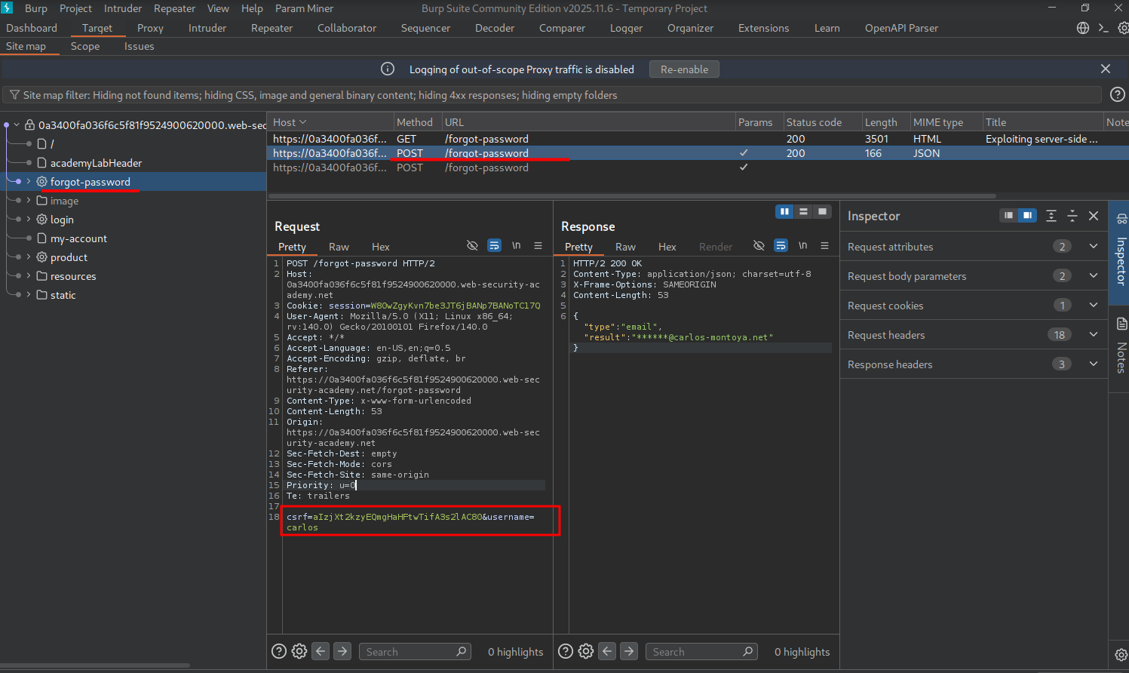Expand the static folder in site map
Viewport: 1129px width, 673px height.
pos(29,294)
